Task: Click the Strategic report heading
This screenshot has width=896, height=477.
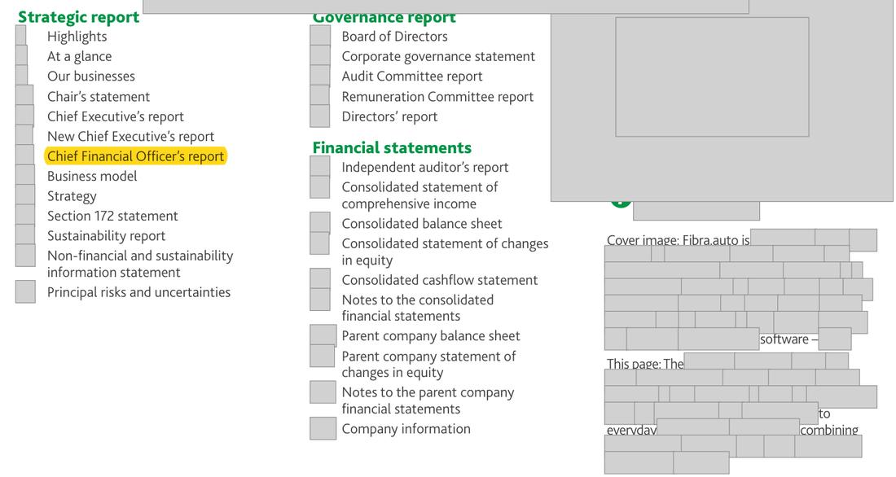Action: click(79, 17)
